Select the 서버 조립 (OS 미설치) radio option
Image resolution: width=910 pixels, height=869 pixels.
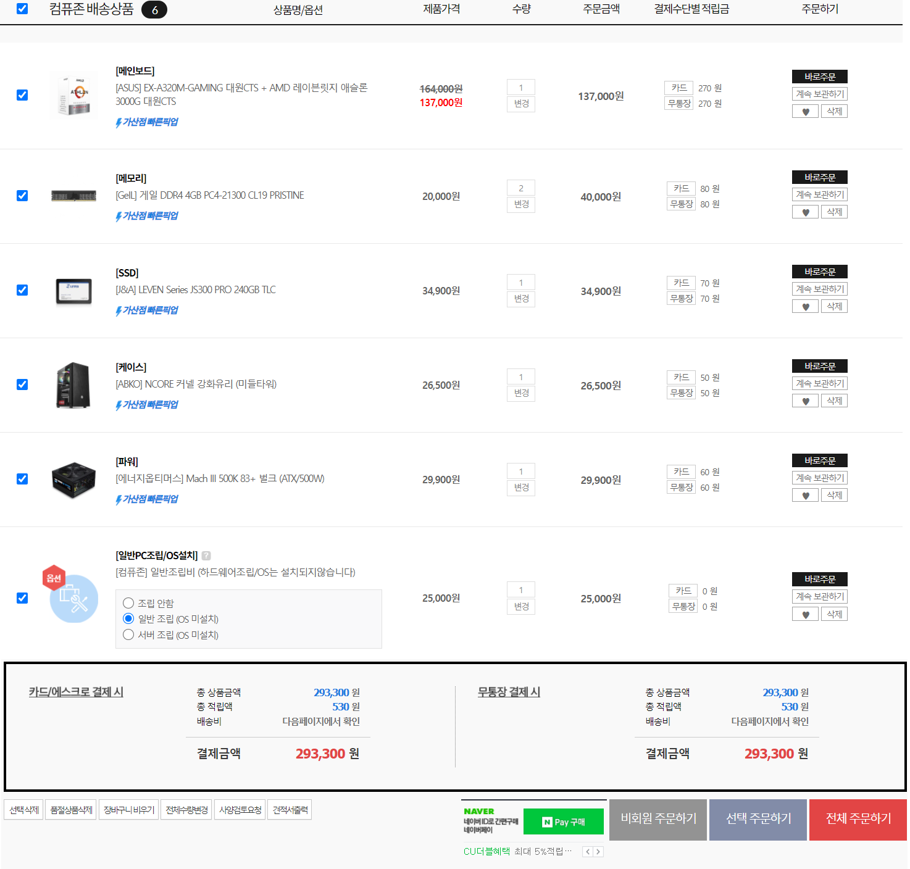[128, 634]
